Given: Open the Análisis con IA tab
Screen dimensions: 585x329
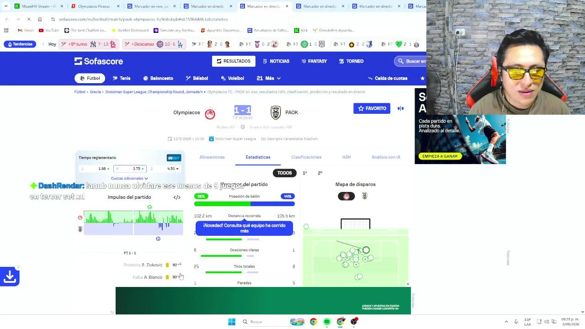Looking at the screenshot, I should [386, 157].
